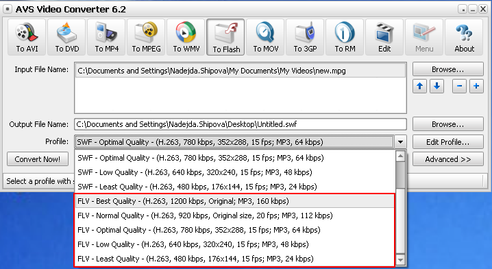This screenshot has width=492, height=269.
Task: Click the Output File Name text field
Action: click(241, 124)
